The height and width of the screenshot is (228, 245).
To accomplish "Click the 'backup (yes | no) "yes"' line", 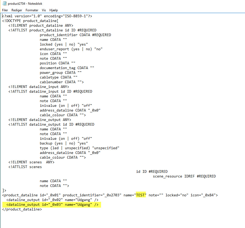I will 64,143.
